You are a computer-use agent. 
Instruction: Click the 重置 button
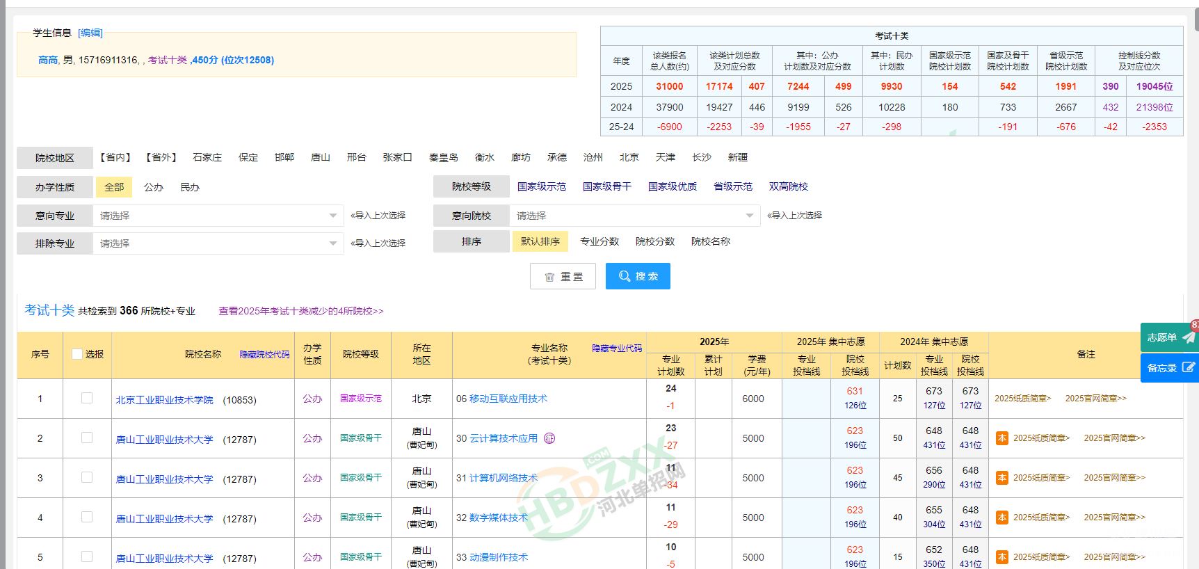(x=563, y=276)
